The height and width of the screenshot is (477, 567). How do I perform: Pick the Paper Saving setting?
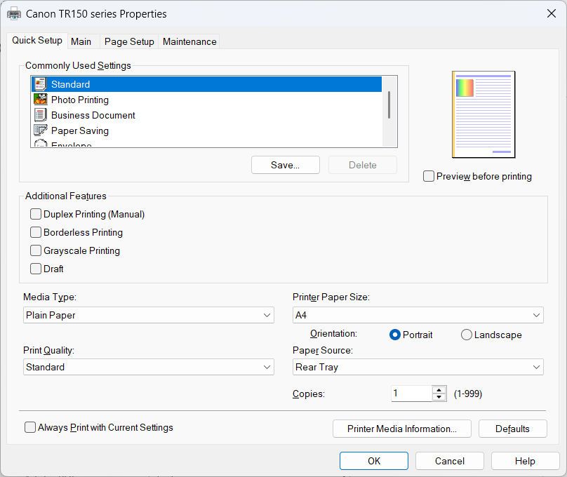pyautogui.click(x=206, y=130)
